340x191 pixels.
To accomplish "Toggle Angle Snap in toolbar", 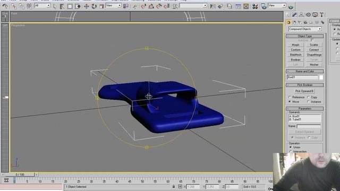I will click(x=151, y=6).
